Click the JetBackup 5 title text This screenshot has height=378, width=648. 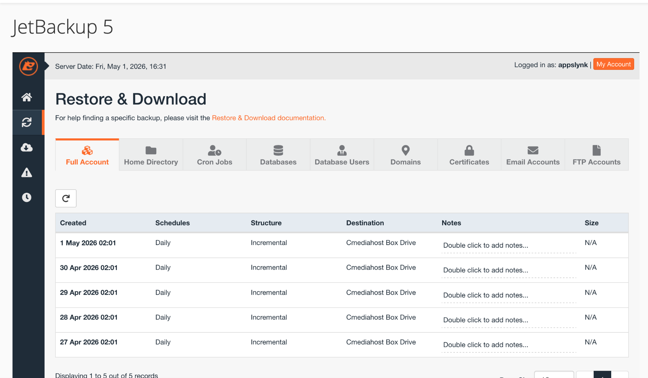point(62,27)
